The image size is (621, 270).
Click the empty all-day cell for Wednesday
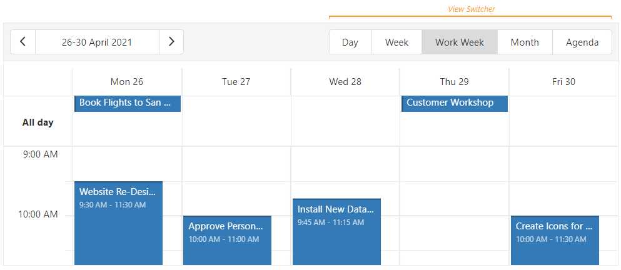pyautogui.click(x=345, y=122)
